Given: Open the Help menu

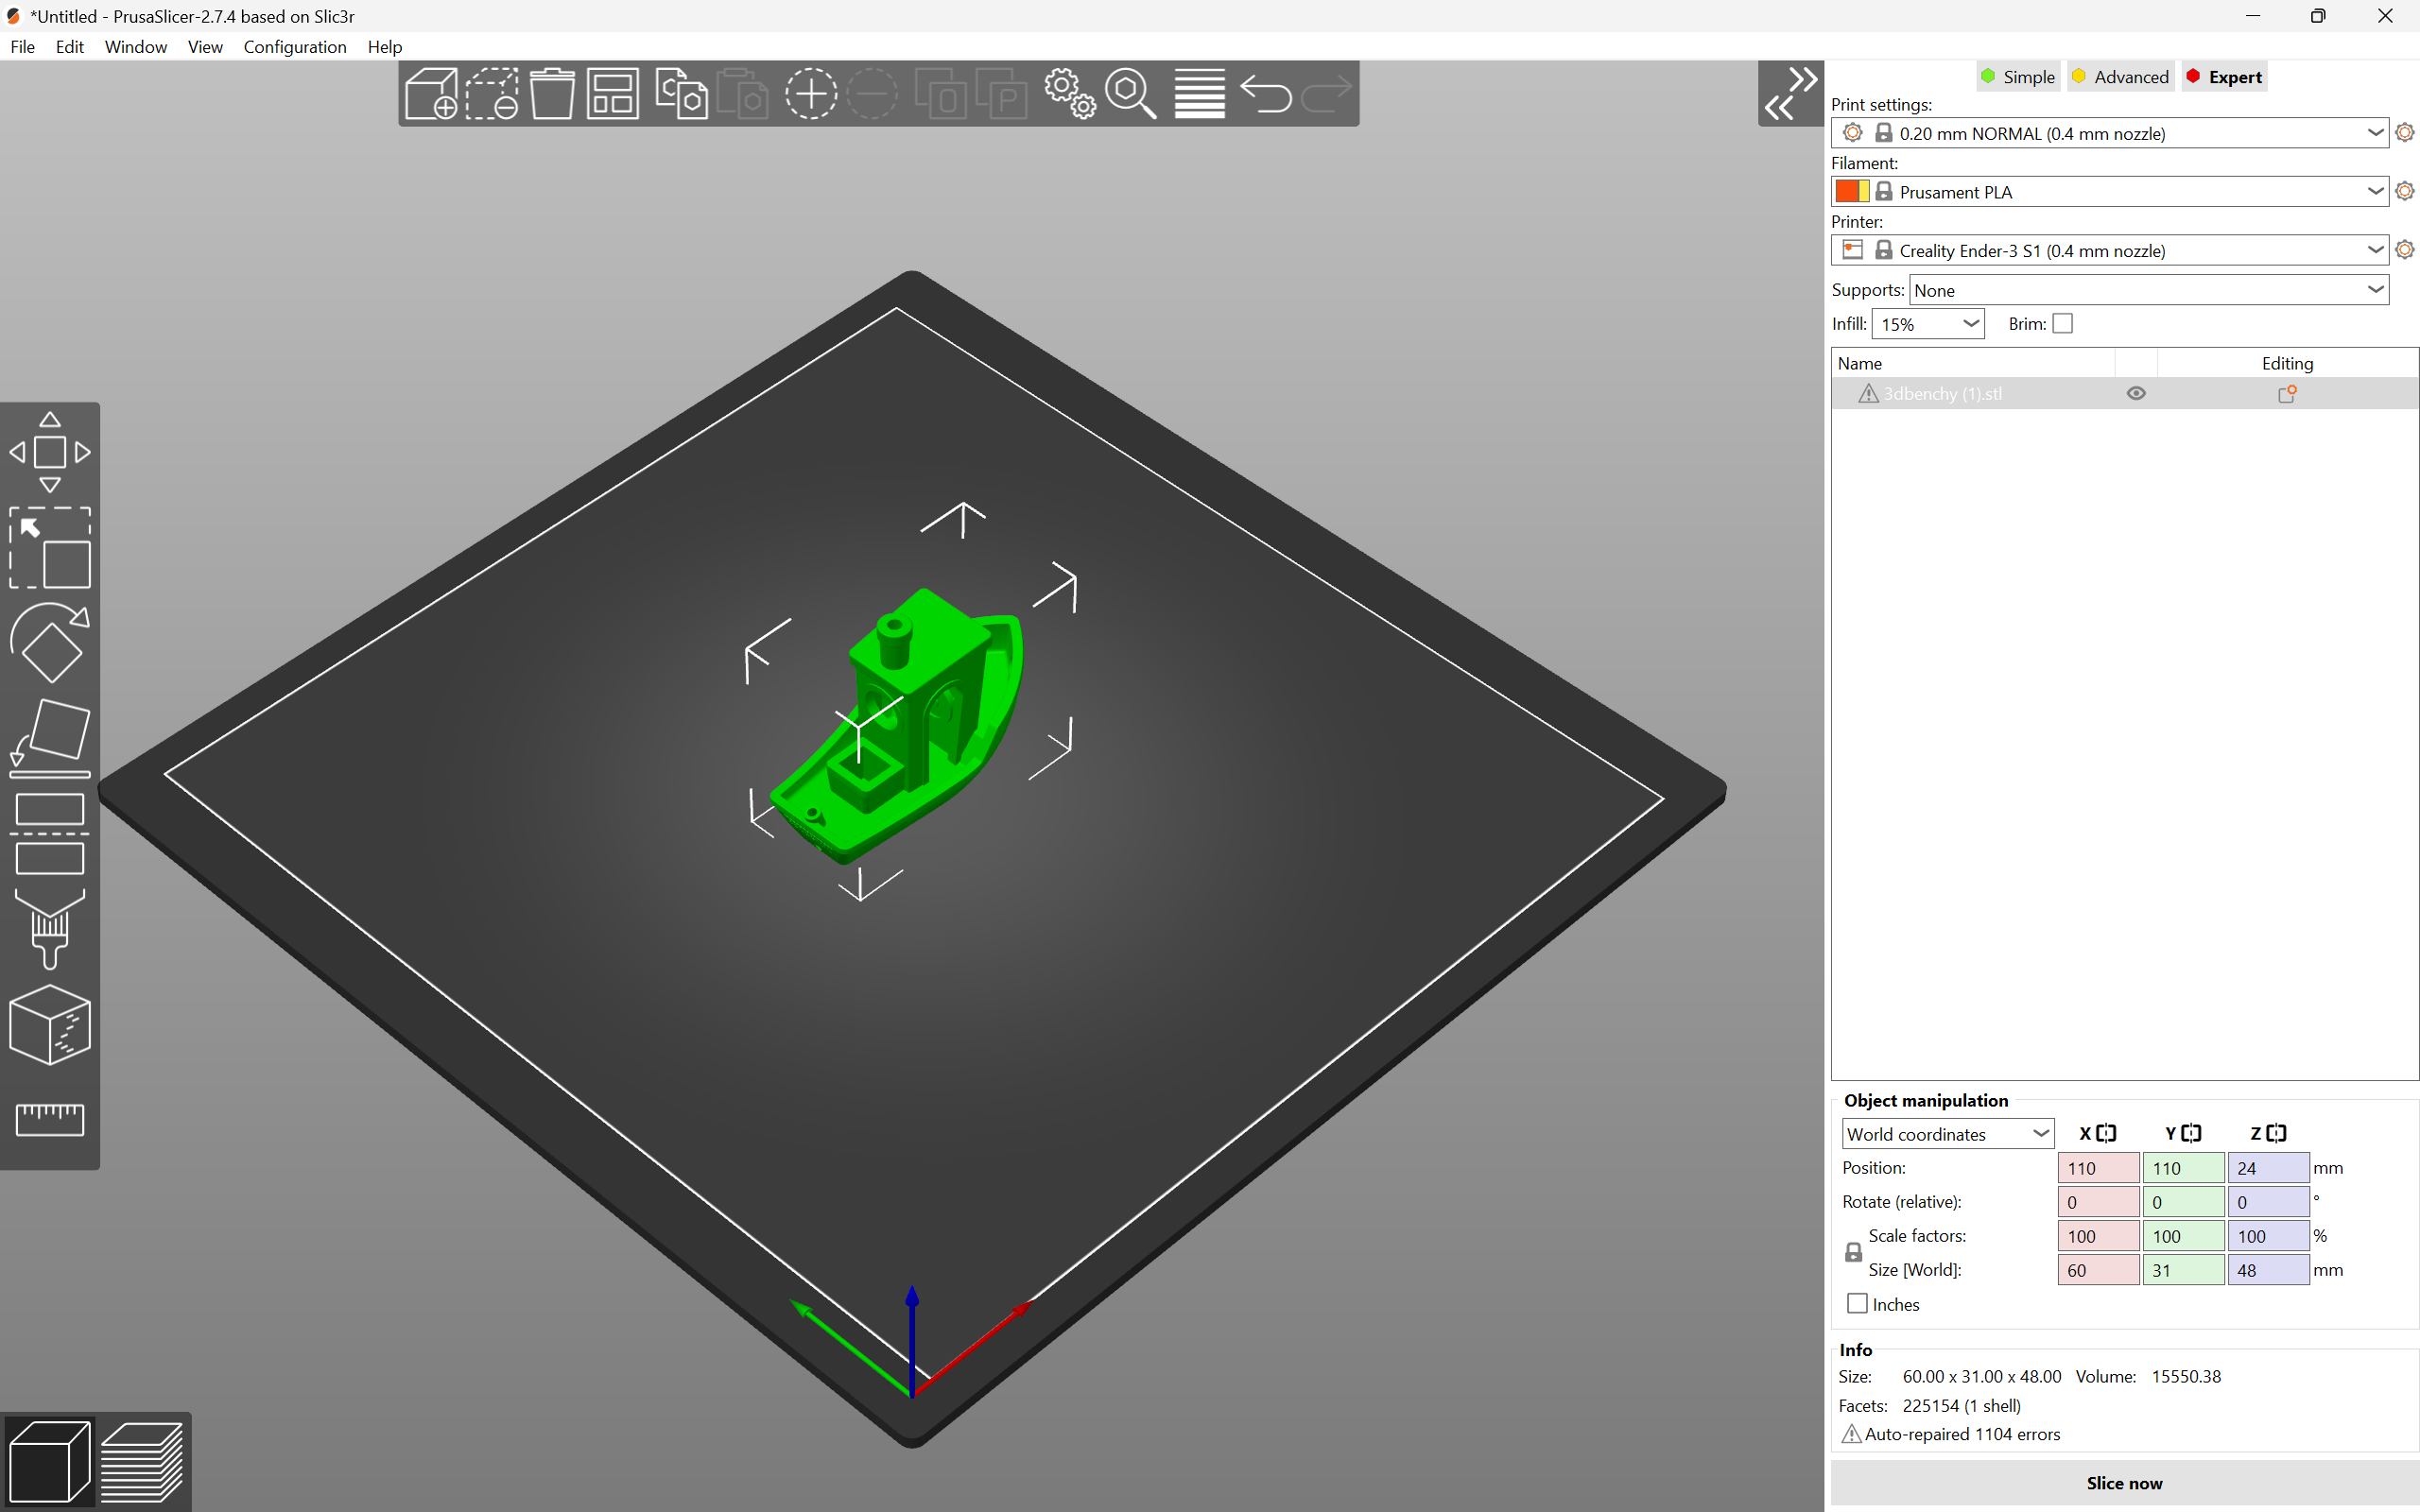Looking at the screenshot, I should pos(384,47).
